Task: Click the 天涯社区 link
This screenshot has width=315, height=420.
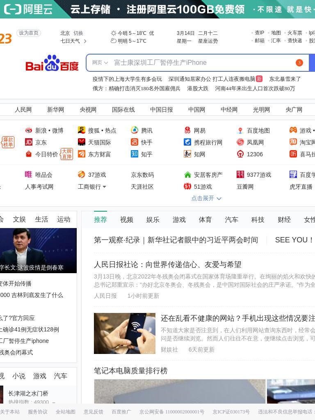Action: click(142, 187)
